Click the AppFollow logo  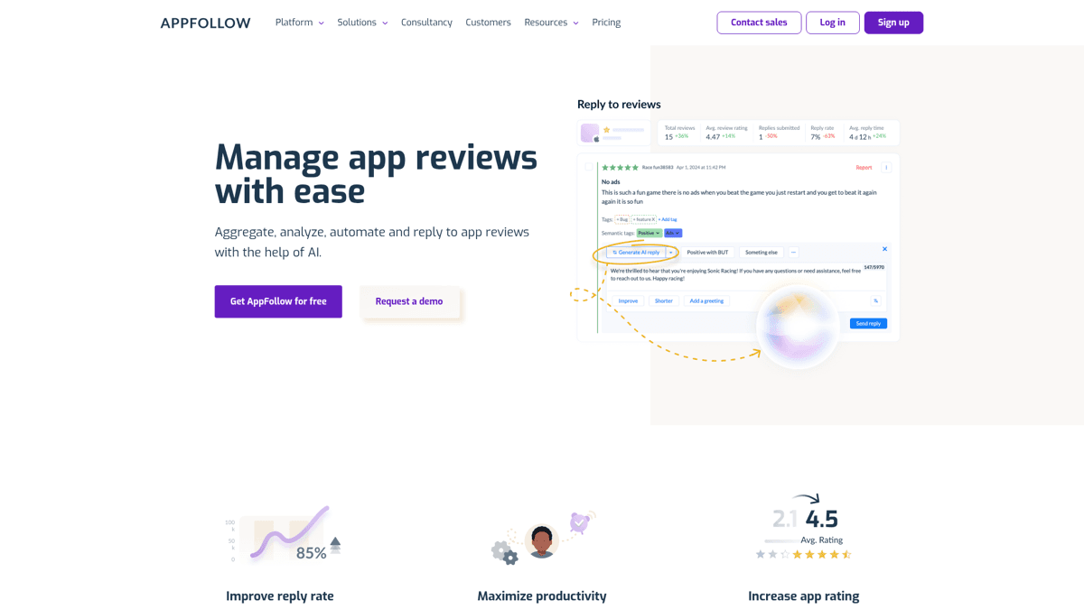tap(205, 23)
